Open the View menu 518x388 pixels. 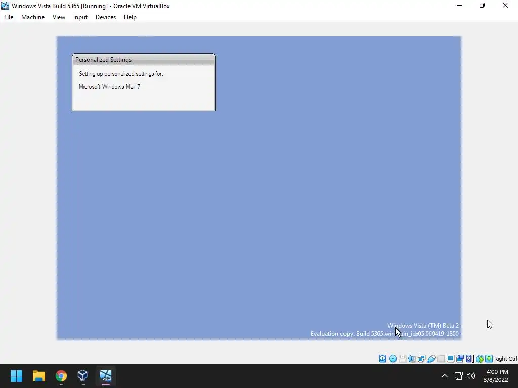[x=59, y=17]
